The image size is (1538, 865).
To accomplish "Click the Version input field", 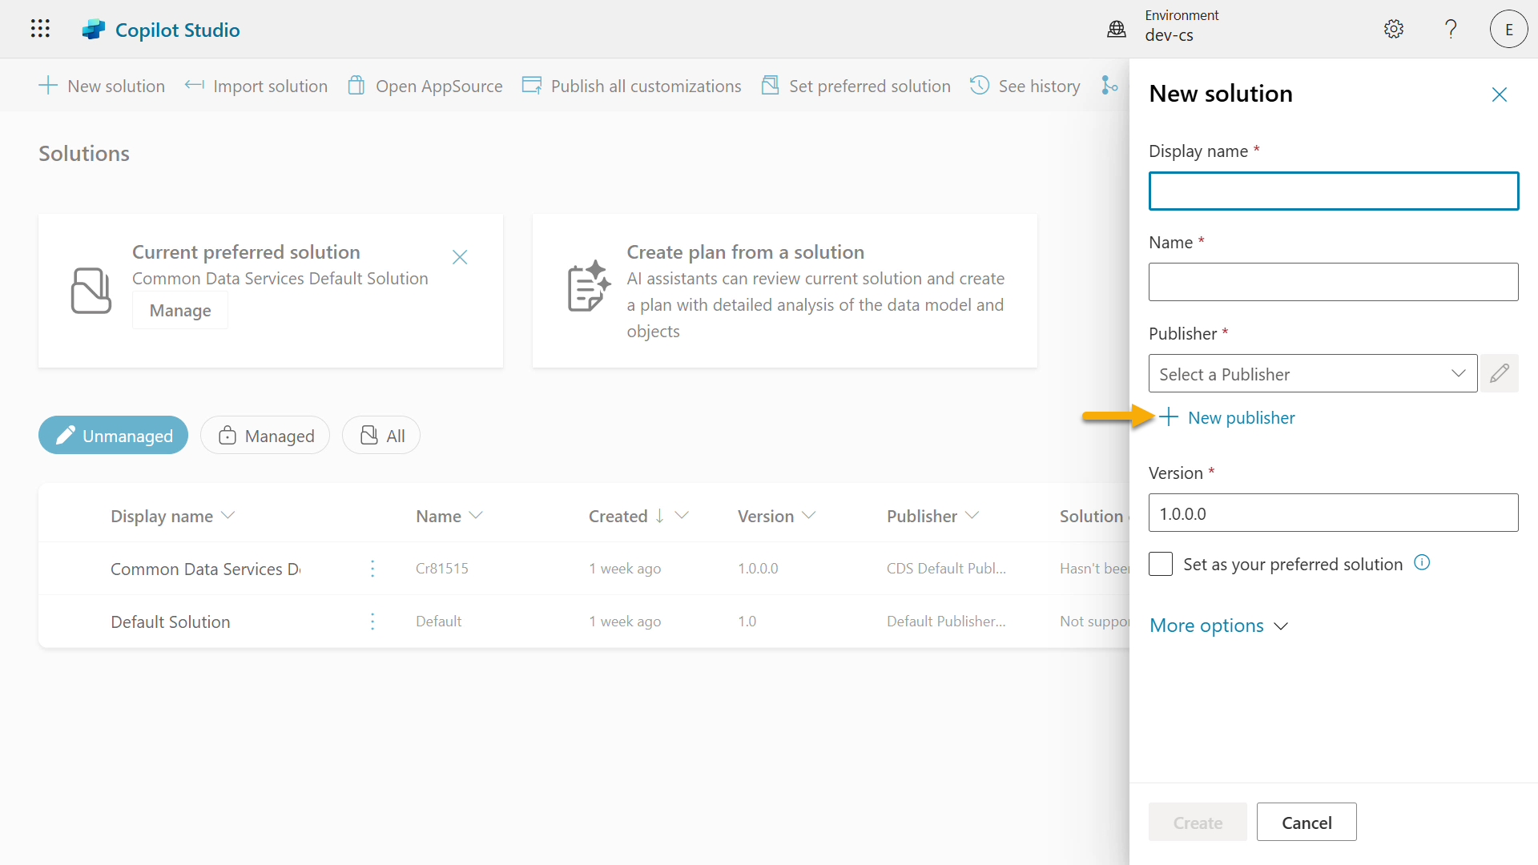I will pyautogui.click(x=1333, y=513).
